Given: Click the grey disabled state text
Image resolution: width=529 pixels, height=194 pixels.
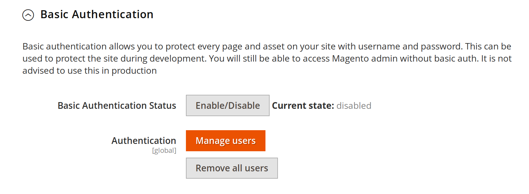Looking at the screenshot, I should [x=354, y=106].
